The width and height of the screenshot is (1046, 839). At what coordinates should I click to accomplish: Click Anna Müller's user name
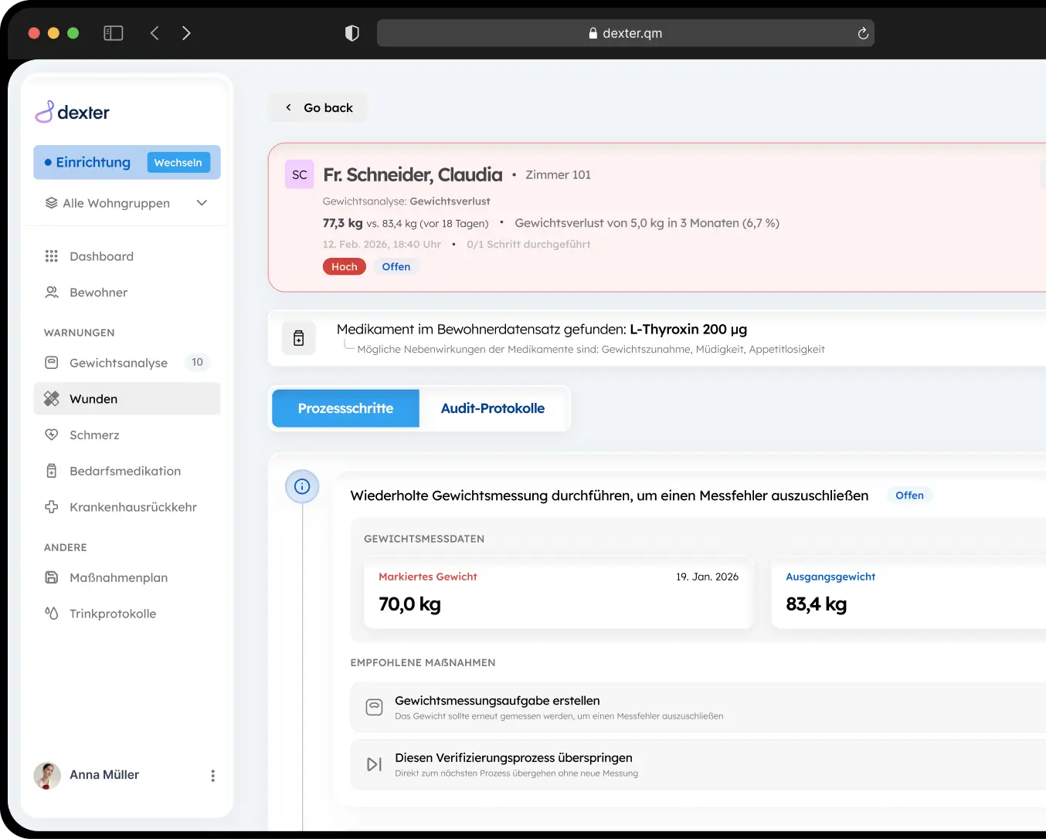tap(104, 775)
